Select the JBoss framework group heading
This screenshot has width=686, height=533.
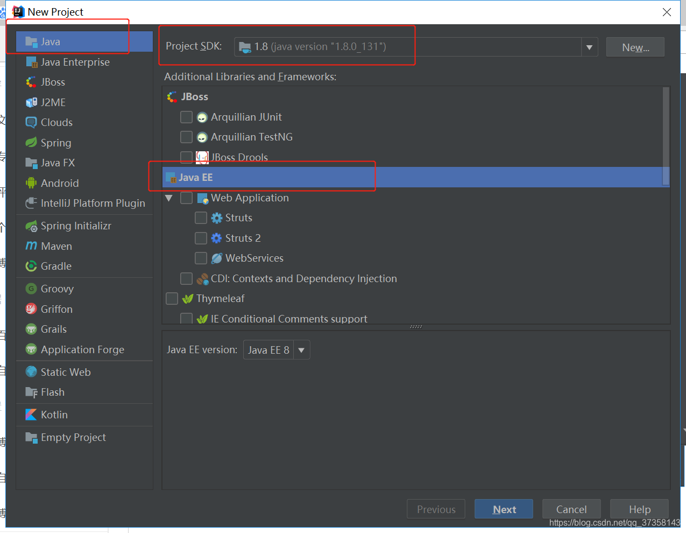point(195,96)
